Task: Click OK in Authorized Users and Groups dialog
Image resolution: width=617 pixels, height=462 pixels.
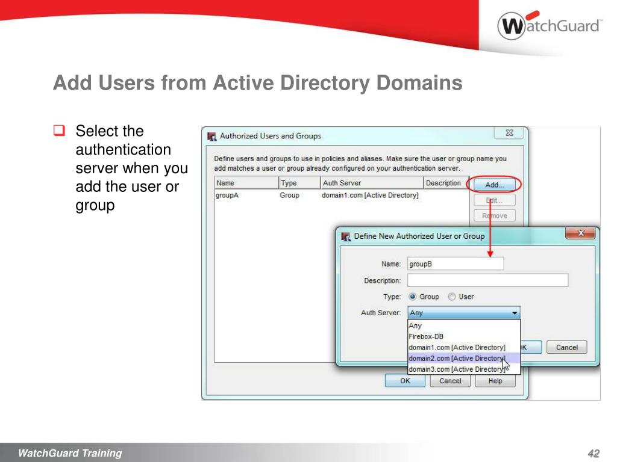Action: (405, 381)
